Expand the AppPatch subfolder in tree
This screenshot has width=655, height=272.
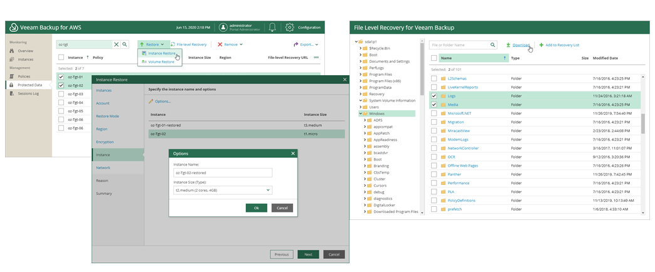click(x=365, y=133)
